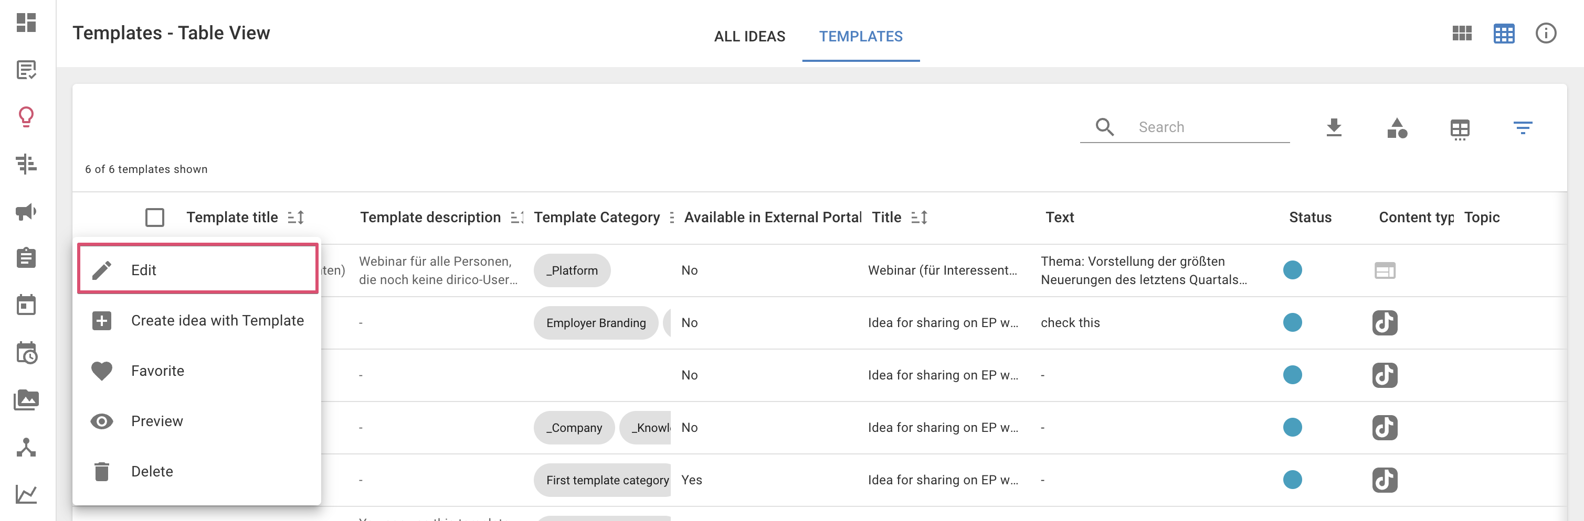Image resolution: width=1584 pixels, height=521 pixels.
Task: Click 'Webinar für alle Personen' description cell
Action: coord(438,270)
